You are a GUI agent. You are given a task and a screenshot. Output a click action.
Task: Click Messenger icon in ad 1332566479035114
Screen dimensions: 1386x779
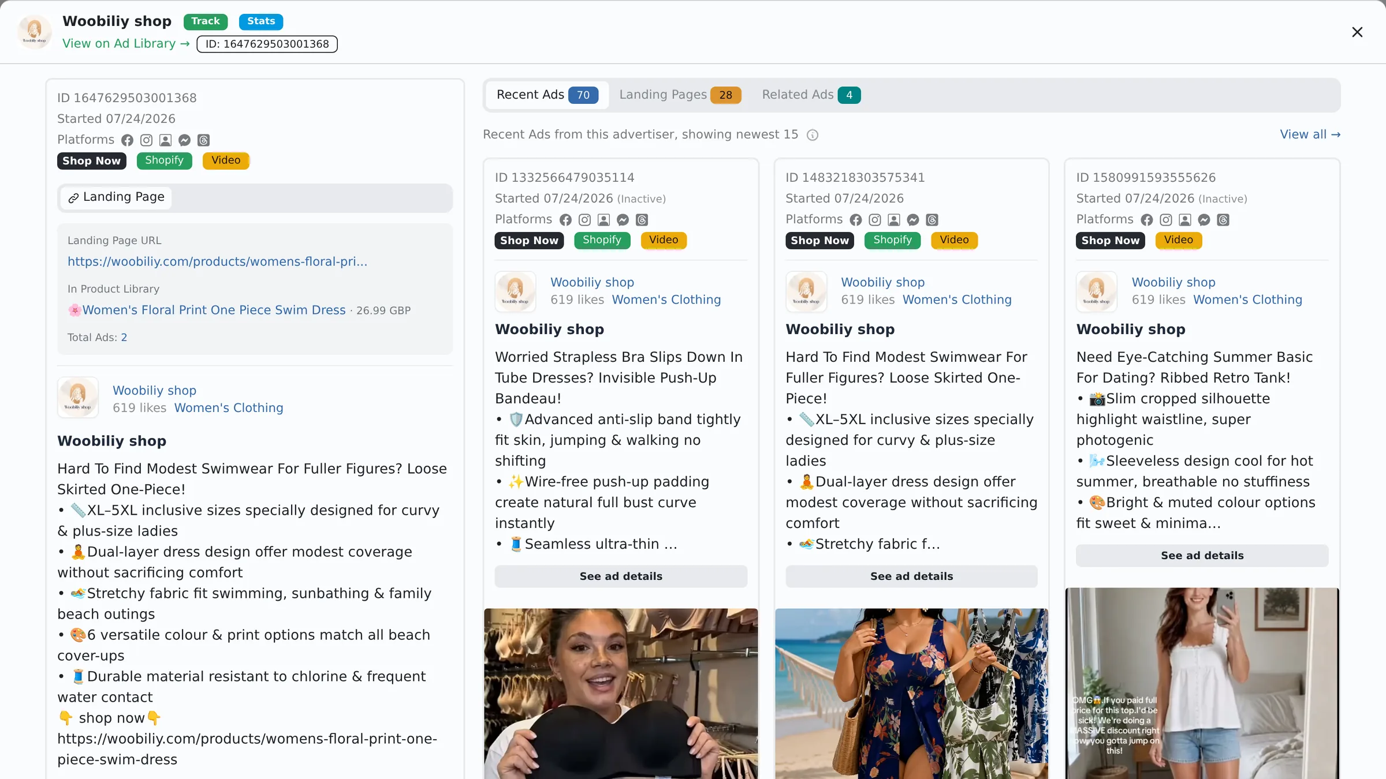pyautogui.click(x=623, y=220)
